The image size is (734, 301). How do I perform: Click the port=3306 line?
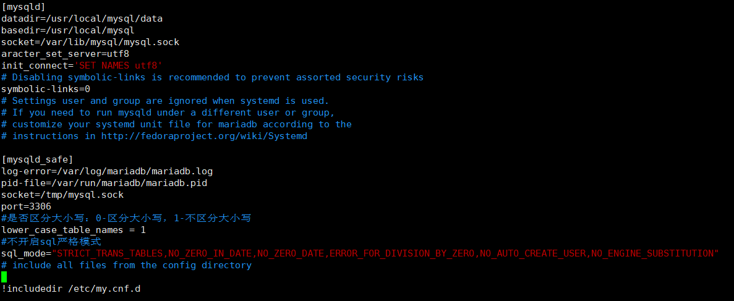(26, 206)
